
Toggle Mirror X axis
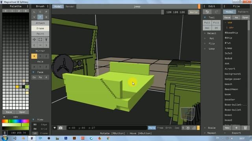34,56
